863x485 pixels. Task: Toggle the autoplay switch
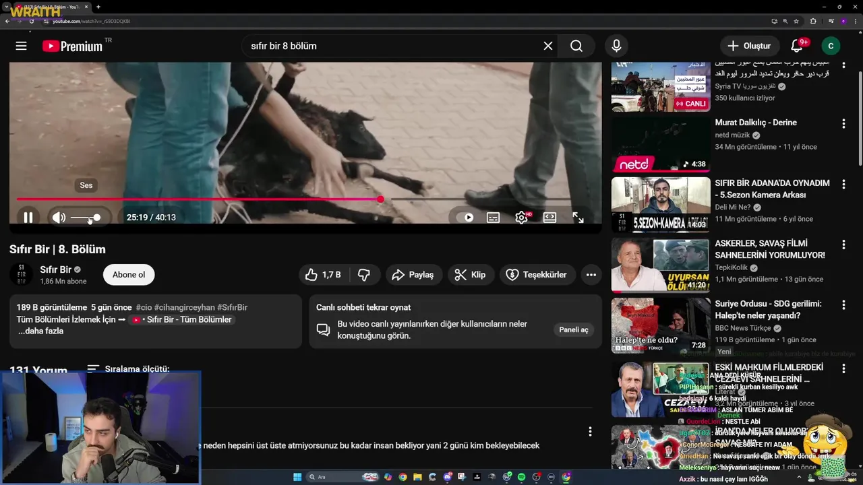pyautogui.click(x=465, y=218)
